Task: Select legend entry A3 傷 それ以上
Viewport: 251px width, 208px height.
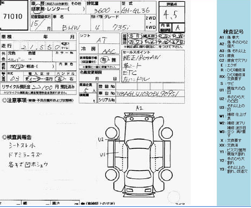Action: point(232,51)
